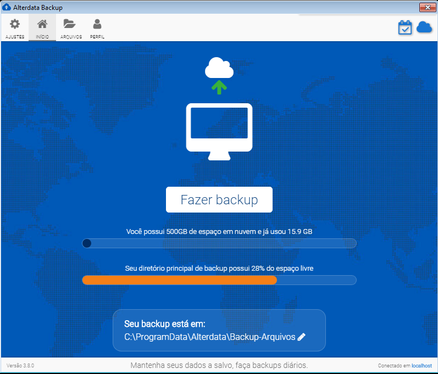Screen dimensions: 438x374
Task: Click the blue cloud icon in toolbar
Action: pyautogui.click(x=424, y=27)
